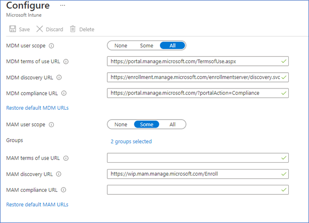309x223 pixels.
Task: Open the ellipsis menu beside Configure
Action: click(x=63, y=5)
